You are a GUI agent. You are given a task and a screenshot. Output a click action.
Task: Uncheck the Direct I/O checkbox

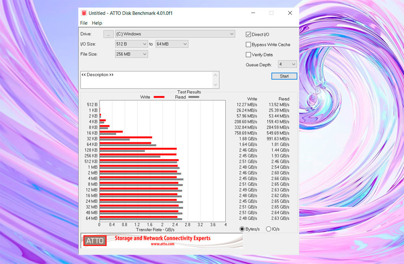pyautogui.click(x=248, y=34)
